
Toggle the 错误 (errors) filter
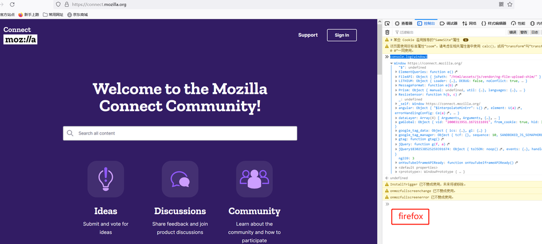click(512, 32)
